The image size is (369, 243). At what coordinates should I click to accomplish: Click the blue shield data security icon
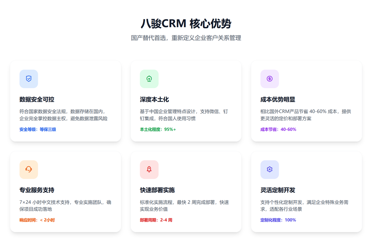(29, 79)
